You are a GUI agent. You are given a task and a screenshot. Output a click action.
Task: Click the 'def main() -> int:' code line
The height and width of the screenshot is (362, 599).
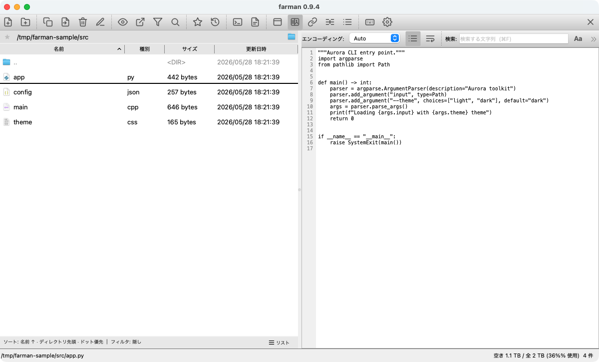(344, 82)
